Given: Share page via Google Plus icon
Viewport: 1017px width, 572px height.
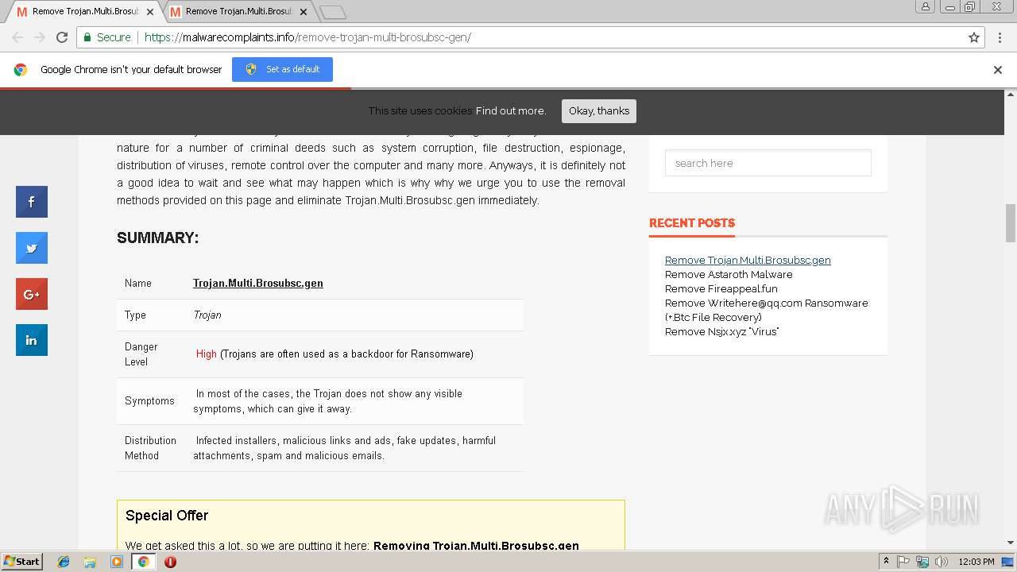Looking at the screenshot, I should point(32,294).
